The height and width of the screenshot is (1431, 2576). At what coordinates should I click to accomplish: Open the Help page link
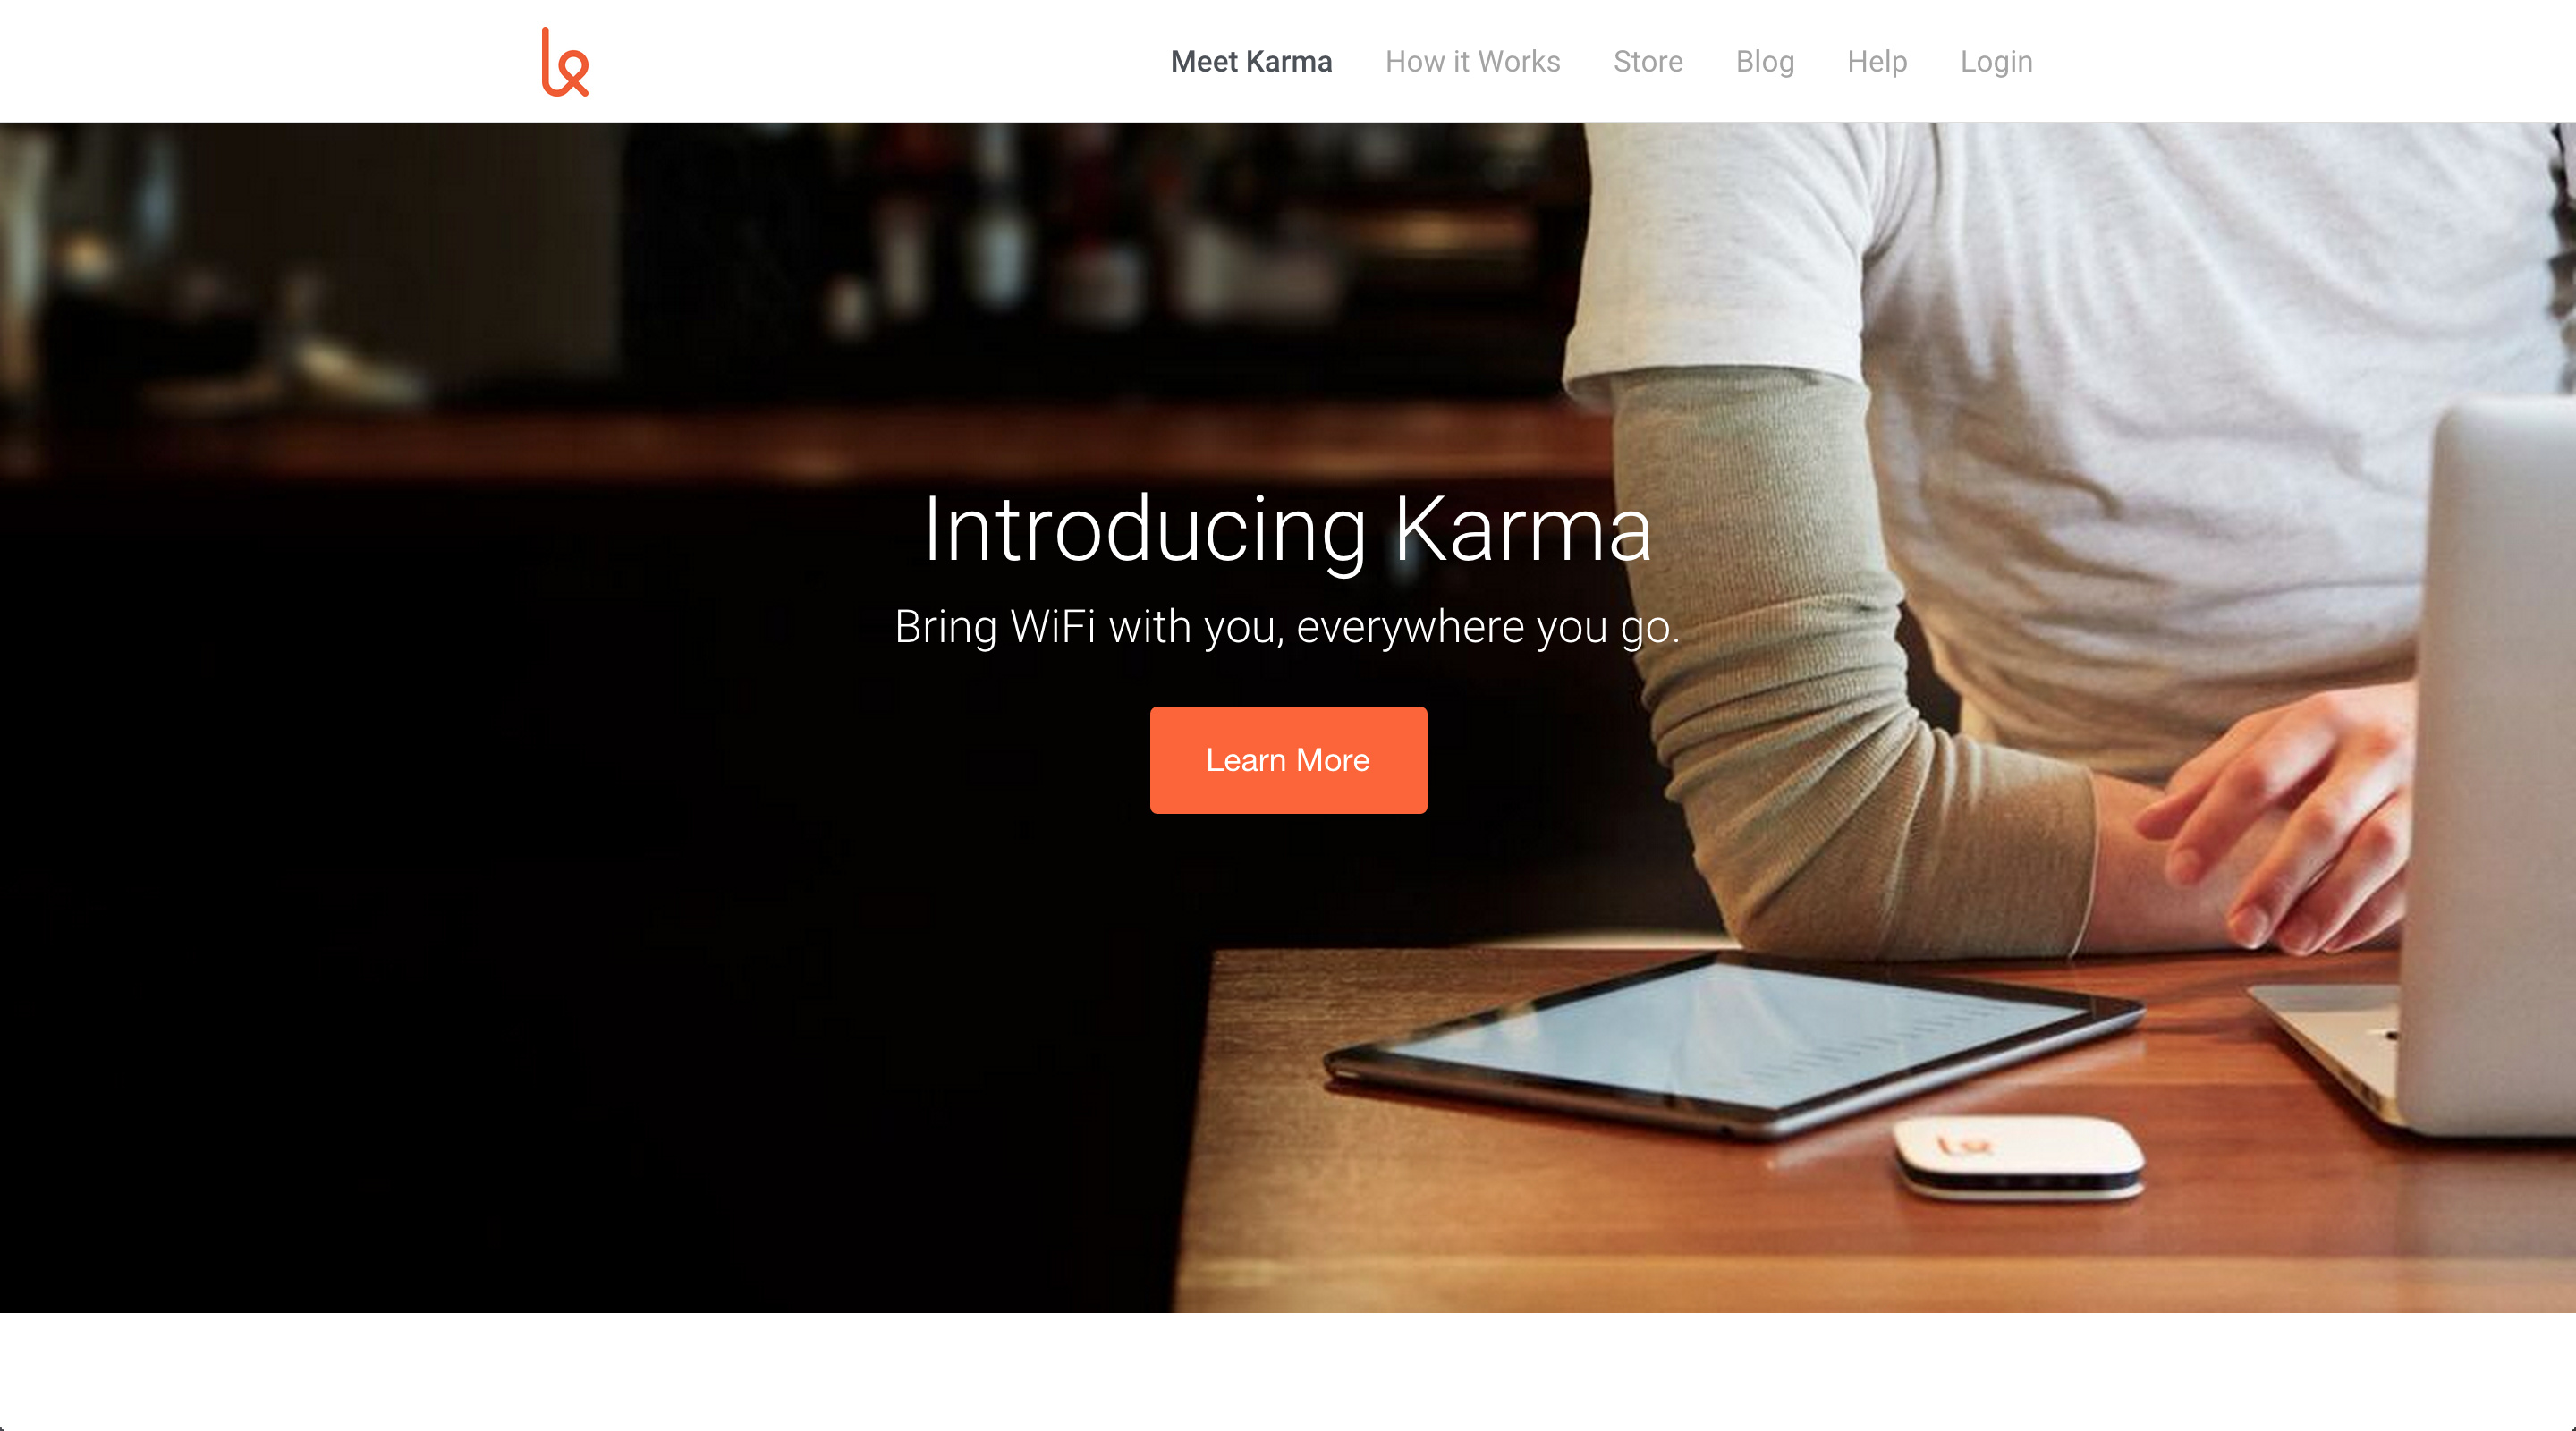click(1877, 62)
